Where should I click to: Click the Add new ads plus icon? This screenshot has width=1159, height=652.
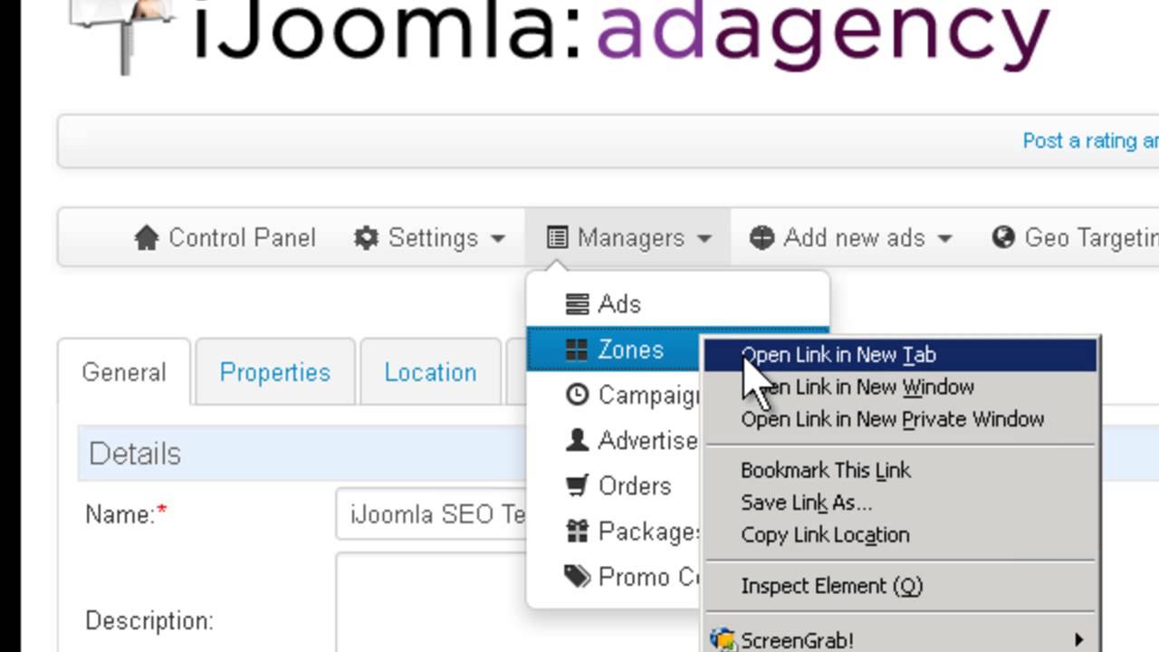[x=762, y=238]
